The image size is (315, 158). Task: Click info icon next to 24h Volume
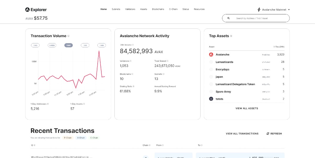click(x=133, y=45)
